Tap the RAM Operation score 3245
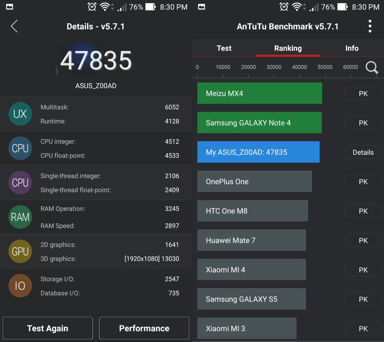The height and width of the screenshot is (342, 384). click(x=172, y=209)
